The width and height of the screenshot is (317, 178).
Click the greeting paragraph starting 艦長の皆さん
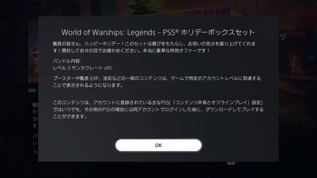click(x=154, y=47)
